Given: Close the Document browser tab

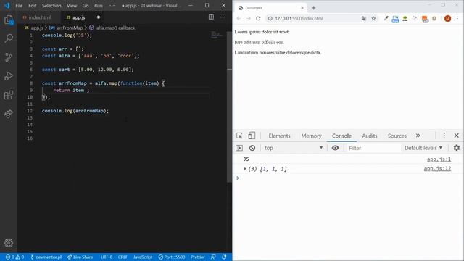Looking at the screenshot, I should click(x=302, y=8).
